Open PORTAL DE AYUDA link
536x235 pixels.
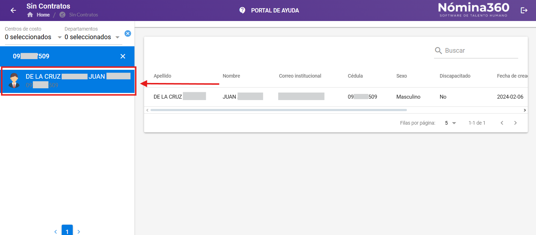click(275, 10)
